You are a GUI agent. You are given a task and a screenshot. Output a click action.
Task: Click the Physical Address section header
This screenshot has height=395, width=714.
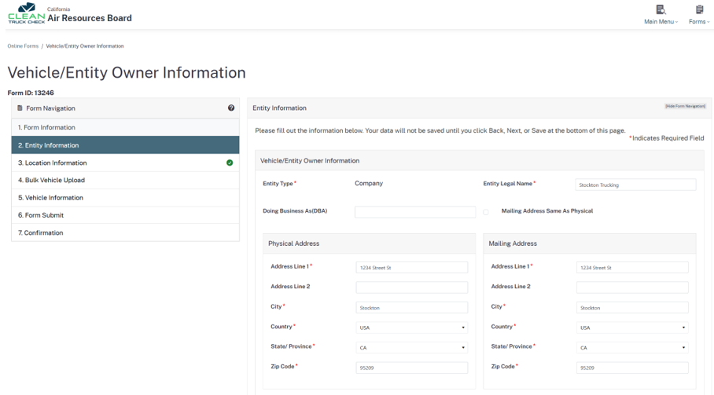click(370, 243)
